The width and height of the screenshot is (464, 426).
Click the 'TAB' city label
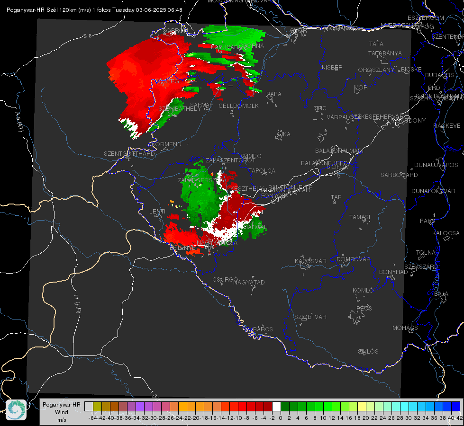(336, 197)
